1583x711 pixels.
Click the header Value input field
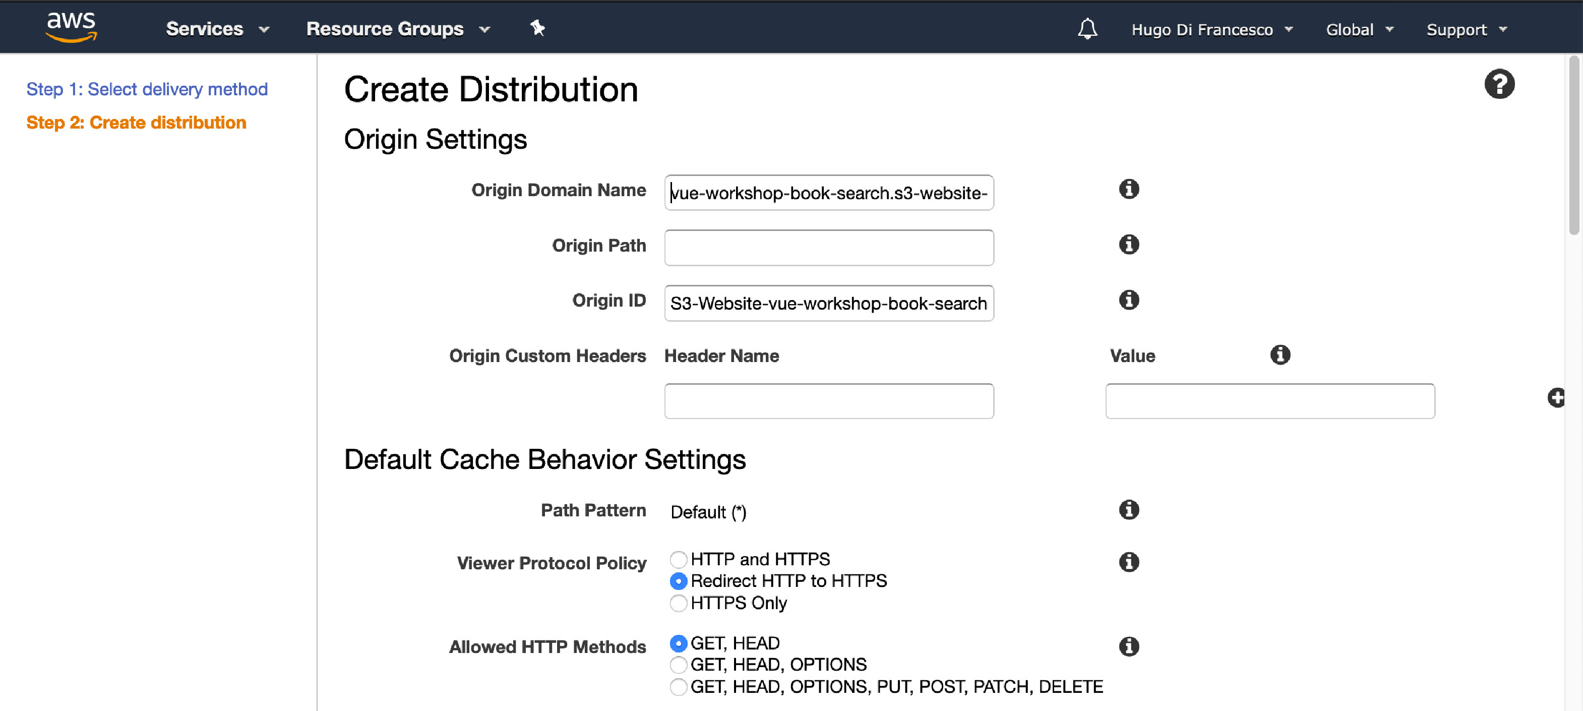(x=1269, y=401)
